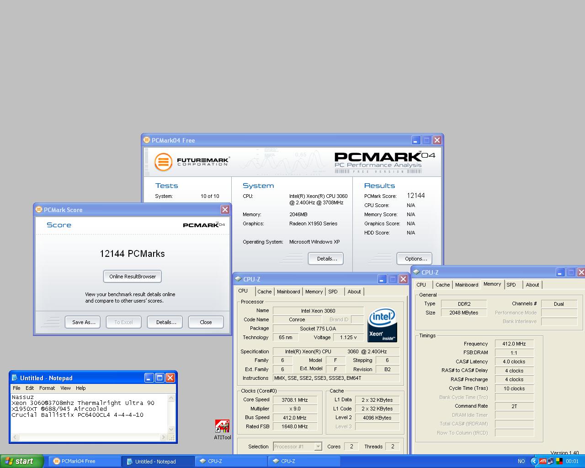Click Notepad horizontal scrollbar right arrow
The image size is (585, 468).
click(x=164, y=437)
